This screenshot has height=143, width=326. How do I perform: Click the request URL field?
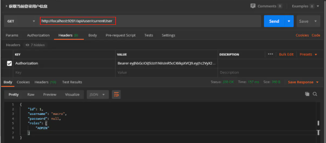coord(150,21)
